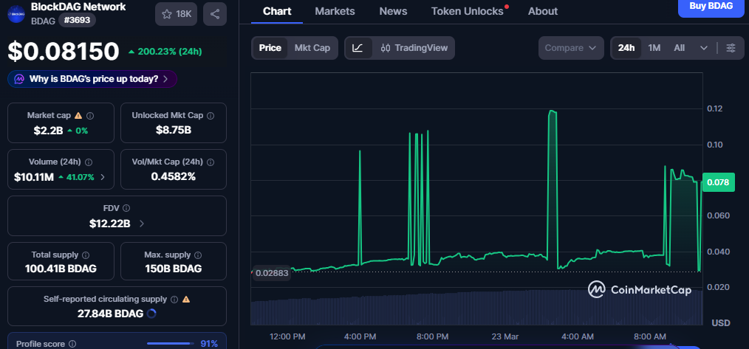
Task: Open chart settings sliders icon
Action: pos(731,48)
